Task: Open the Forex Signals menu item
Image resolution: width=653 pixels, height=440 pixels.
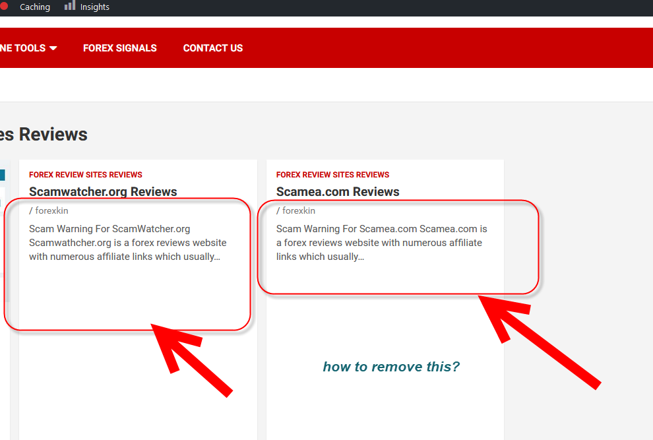Action: coord(120,48)
